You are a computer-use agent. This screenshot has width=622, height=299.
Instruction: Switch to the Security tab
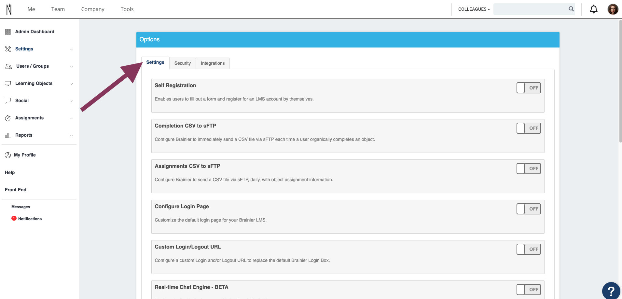[x=183, y=63]
